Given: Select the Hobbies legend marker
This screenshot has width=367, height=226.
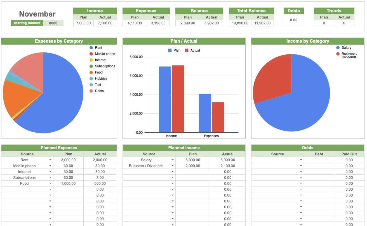Looking at the screenshot, I should tap(90, 78).
